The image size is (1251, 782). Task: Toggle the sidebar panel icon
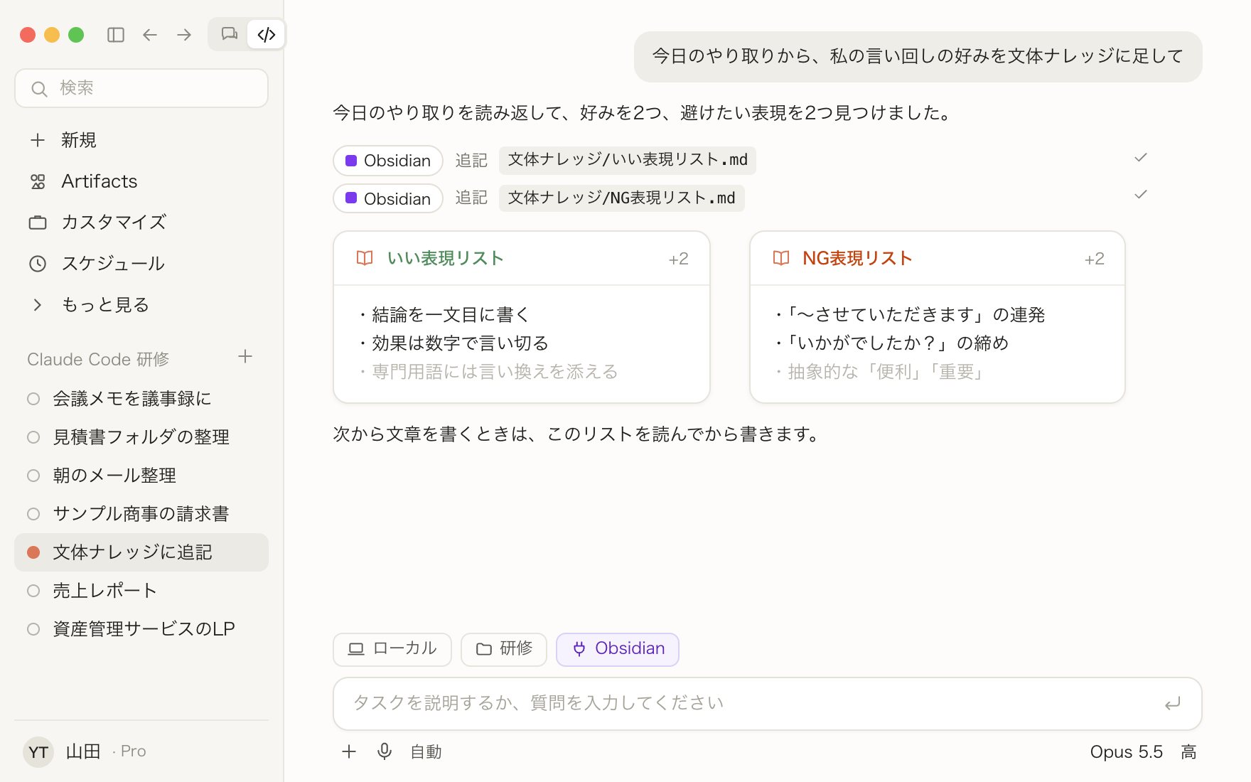point(116,35)
